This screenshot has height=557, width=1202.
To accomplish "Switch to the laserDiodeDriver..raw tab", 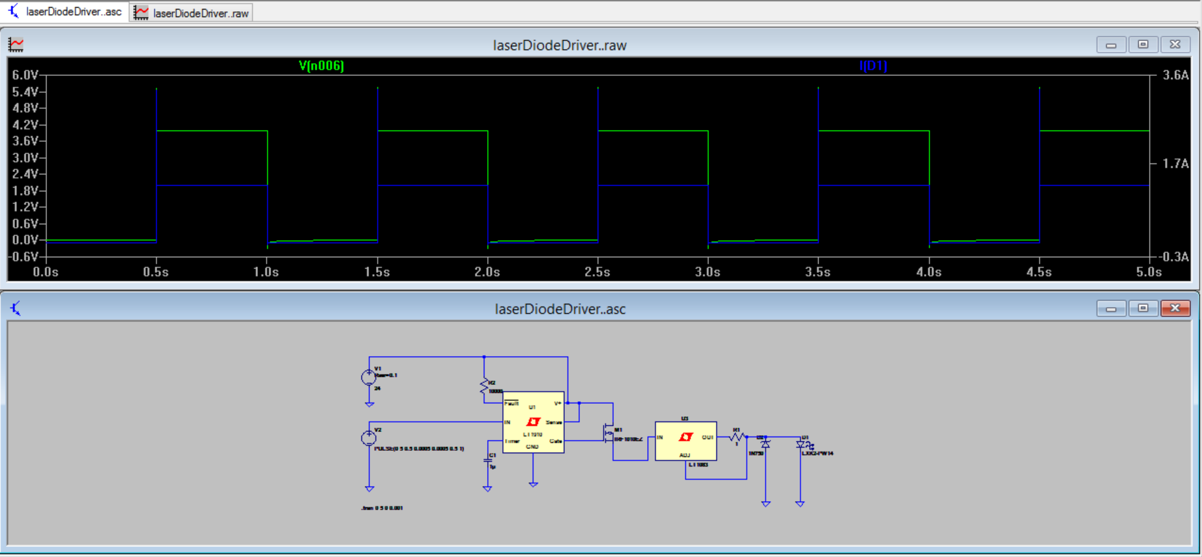I will pyautogui.click(x=191, y=13).
